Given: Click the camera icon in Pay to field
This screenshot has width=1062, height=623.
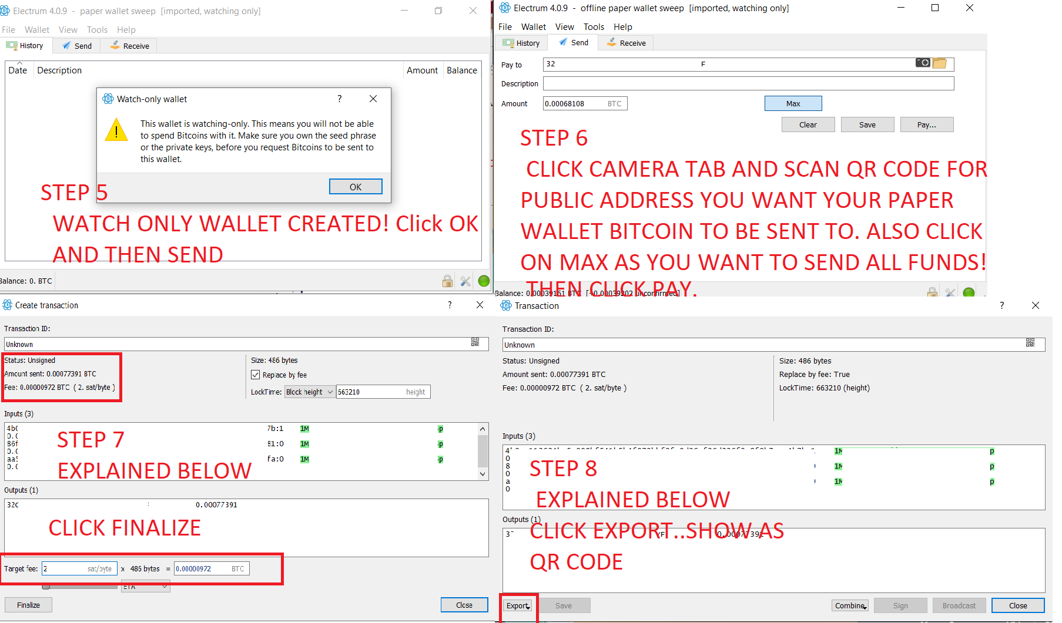Looking at the screenshot, I should pyautogui.click(x=923, y=63).
